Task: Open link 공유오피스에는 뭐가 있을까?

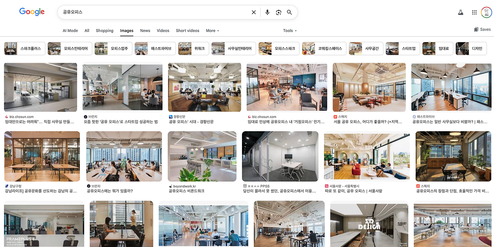Action: (110, 191)
